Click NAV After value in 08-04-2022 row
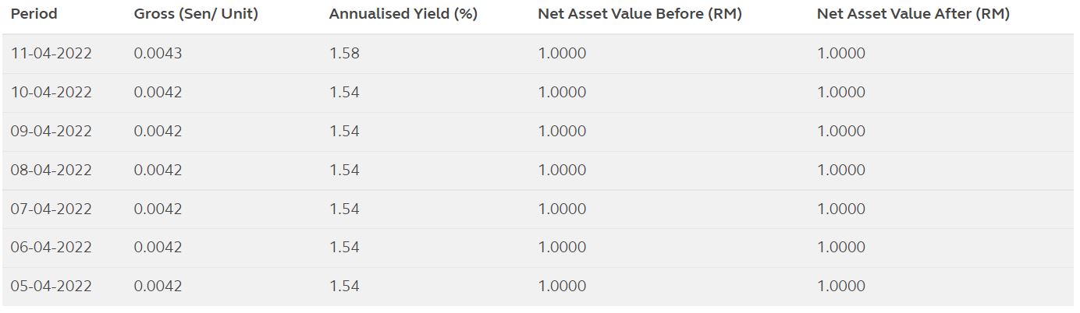The width and height of the screenshot is (1080, 313). pos(841,171)
